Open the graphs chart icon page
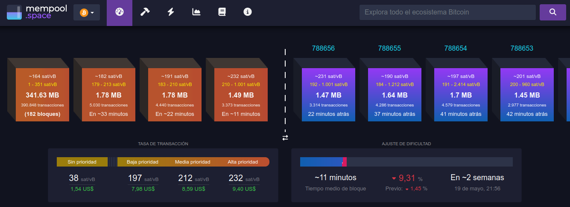Screen dimensions: 570x207 click(196, 12)
